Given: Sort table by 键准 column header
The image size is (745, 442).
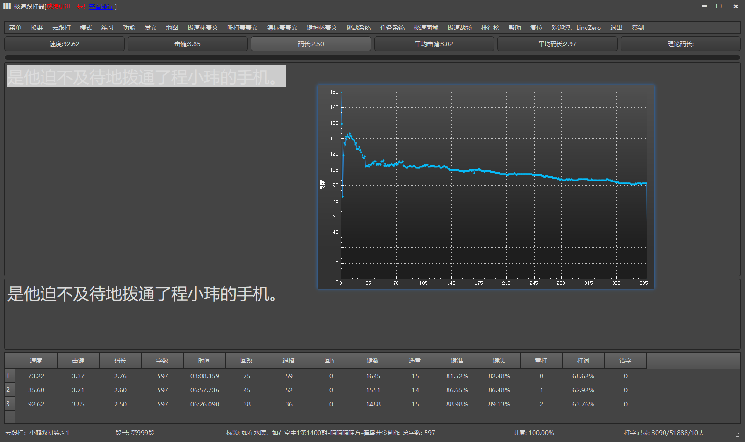Looking at the screenshot, I should (x=457, y=361).
